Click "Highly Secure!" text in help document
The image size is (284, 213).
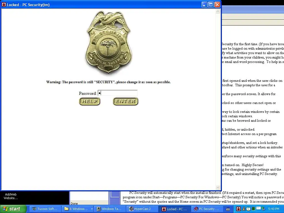point(252,165)
